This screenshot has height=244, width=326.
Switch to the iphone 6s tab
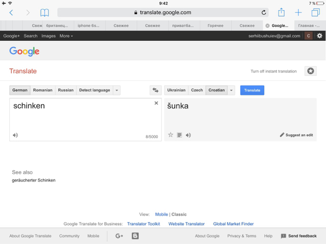[x=89, y=26]
